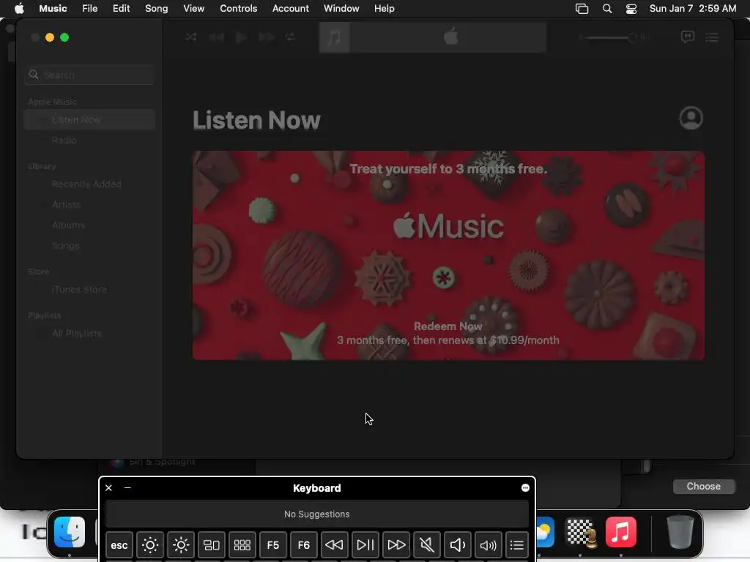This screenshot has width=750, height=562.
Task: Open the lyrics panel icon
Action: pos(687,37)
